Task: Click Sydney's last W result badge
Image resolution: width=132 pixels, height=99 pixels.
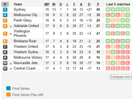Action: (x=128, y=10)
